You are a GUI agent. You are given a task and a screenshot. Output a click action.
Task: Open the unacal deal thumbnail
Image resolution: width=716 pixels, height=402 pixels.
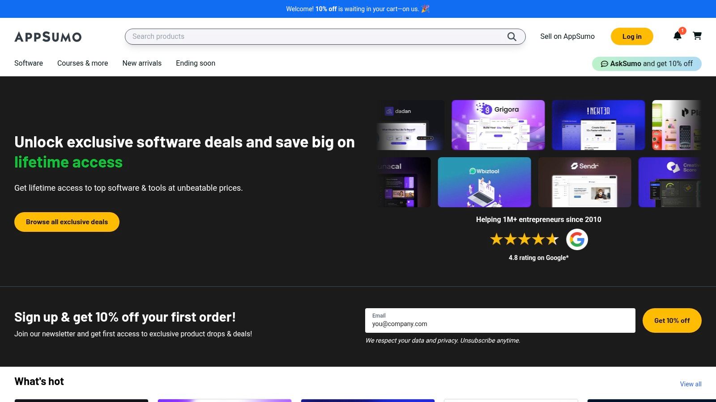404,182
